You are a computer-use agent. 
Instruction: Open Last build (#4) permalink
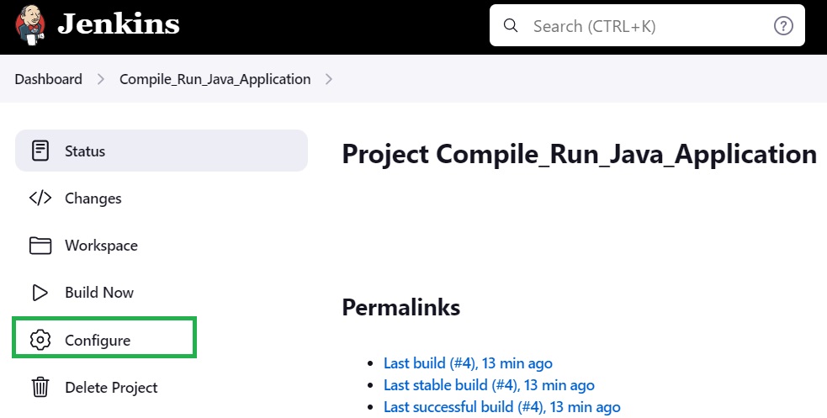[x=468, y=363]
